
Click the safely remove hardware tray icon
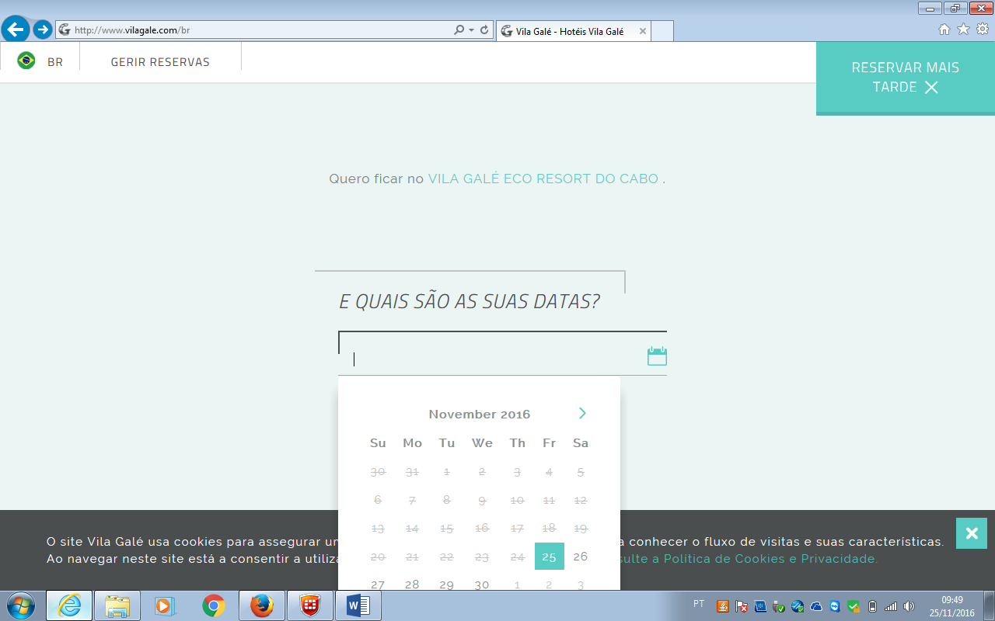point(779,606)
